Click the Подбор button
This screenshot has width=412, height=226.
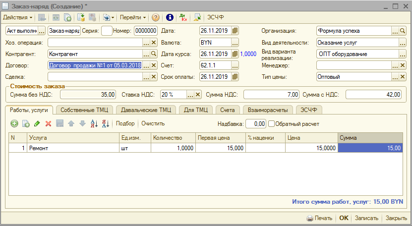125,123
